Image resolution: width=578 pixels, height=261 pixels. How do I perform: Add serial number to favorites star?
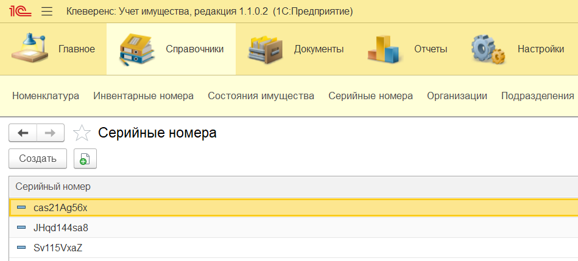82,133
